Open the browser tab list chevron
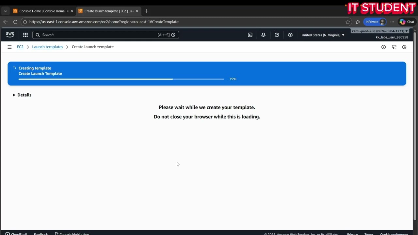This screenshot has height=235, width=418. 5,11
